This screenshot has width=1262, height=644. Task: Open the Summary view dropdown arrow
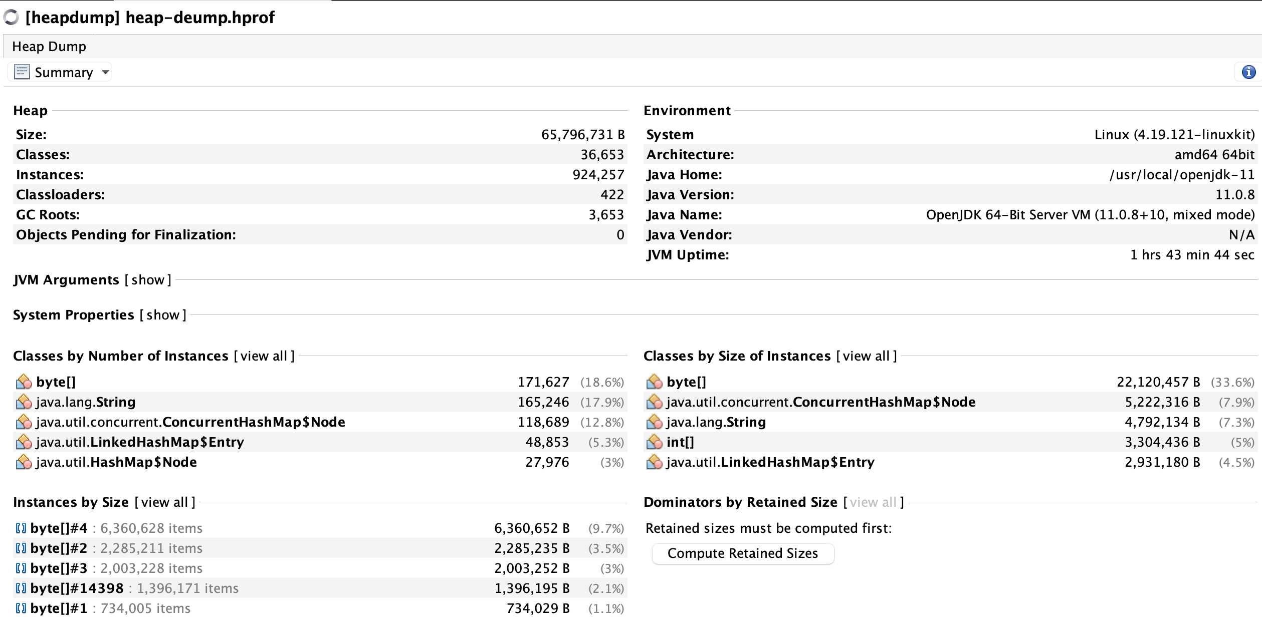point(105,73)
